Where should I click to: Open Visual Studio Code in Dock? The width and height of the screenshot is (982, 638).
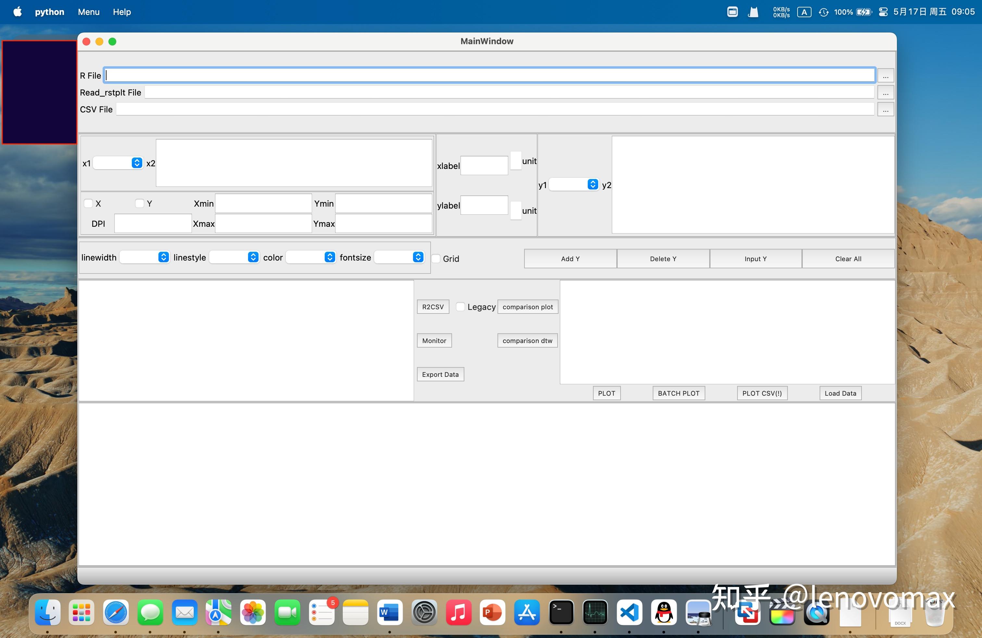[x=630, y=612]
